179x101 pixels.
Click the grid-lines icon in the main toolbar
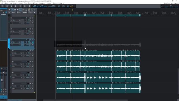click(15, 10)
